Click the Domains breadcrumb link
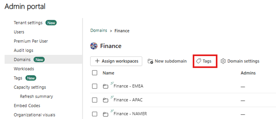Viewport: 276px width, 119px height. (99, 31)
